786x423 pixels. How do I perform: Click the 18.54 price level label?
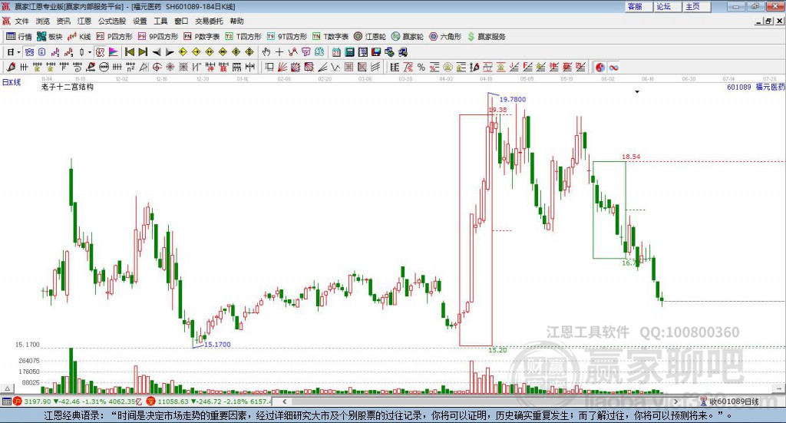click(631, 157)
